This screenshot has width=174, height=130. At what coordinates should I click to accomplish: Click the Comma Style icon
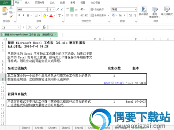click(124, 15)
